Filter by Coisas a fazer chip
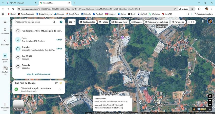Screen dimensions: 215x114 click(120, 22)
